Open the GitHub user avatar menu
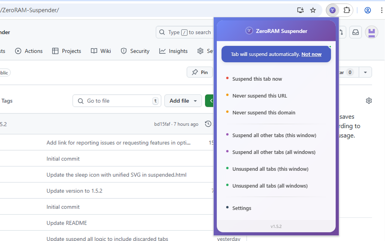Screen dimensions: 385x241 (x=371, y=32)
